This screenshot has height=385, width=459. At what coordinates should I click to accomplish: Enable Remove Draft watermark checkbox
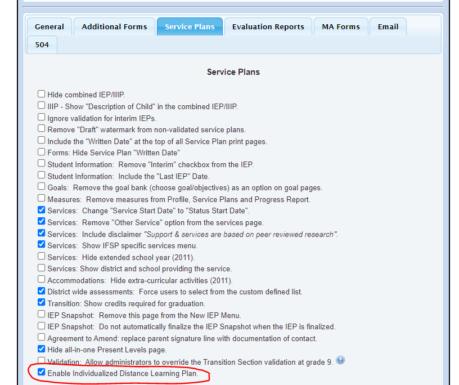pyautogui.click(x=41, y=128)
